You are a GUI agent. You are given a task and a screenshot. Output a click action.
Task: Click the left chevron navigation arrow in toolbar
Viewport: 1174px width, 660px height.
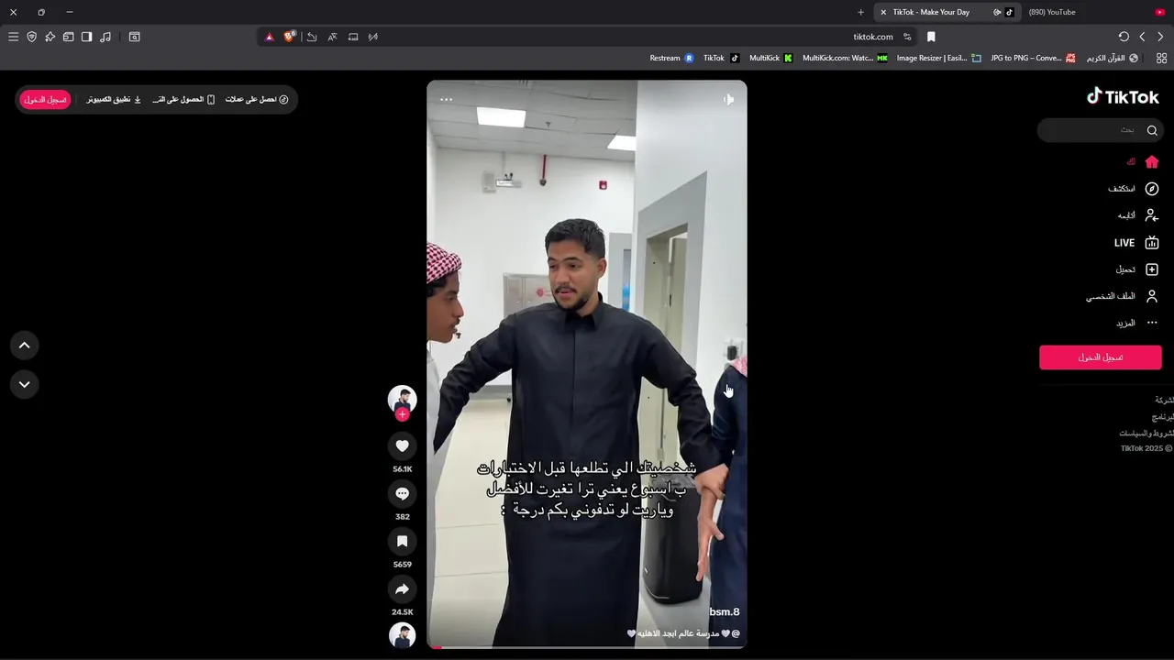tap(1142, 37)
